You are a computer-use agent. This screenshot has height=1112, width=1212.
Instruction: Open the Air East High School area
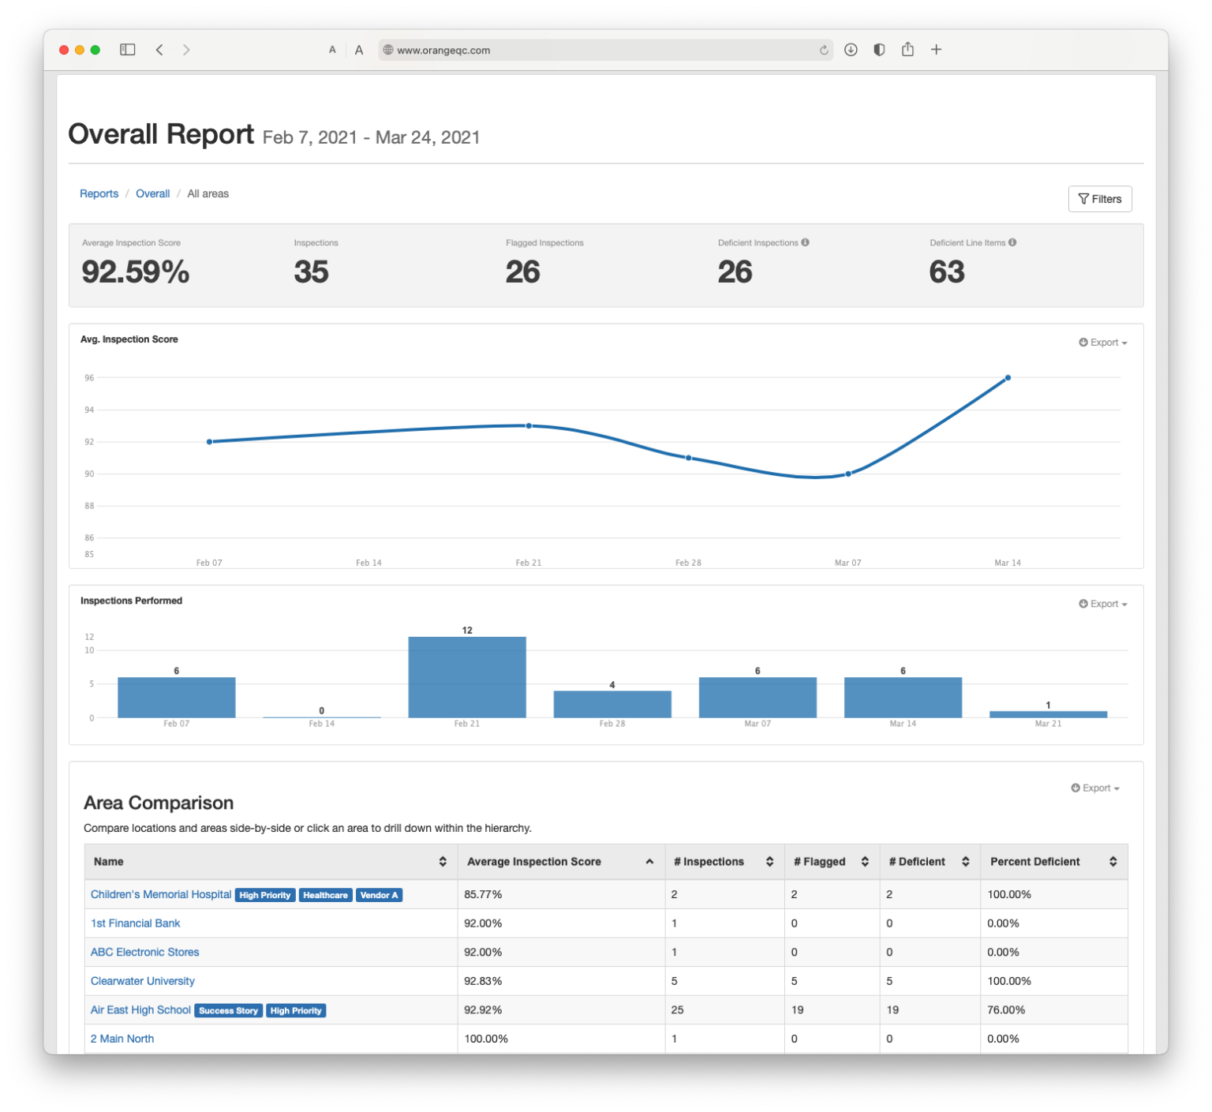click(140, 1009)
